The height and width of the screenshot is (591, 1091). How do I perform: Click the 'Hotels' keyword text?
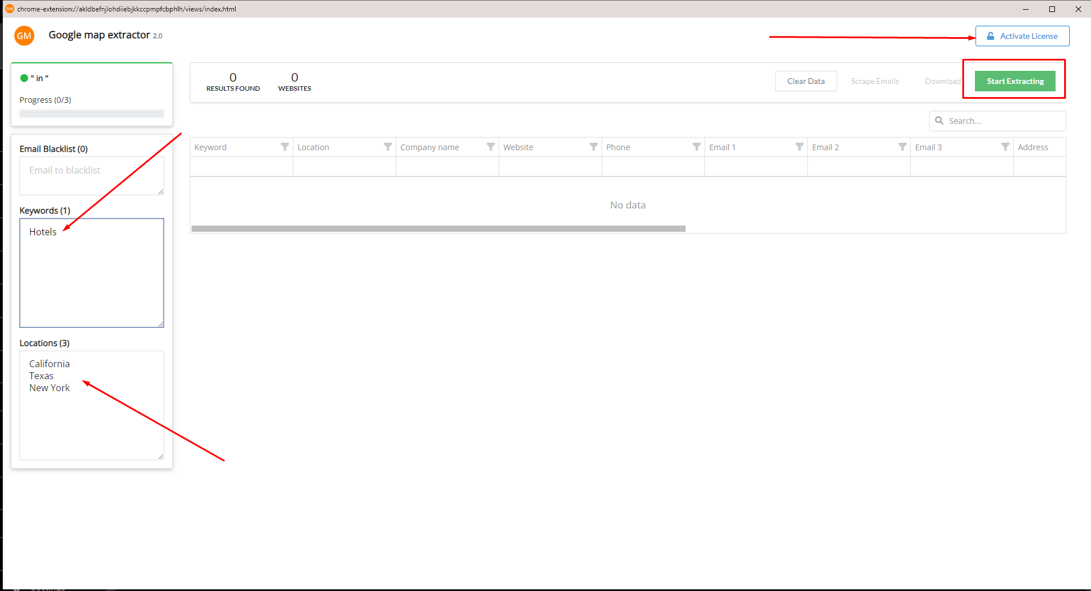pos(43,232)
